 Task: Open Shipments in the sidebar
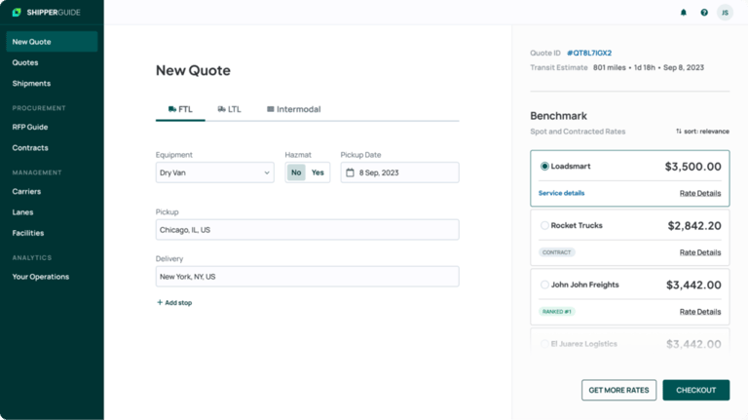(x=31, y=84)
